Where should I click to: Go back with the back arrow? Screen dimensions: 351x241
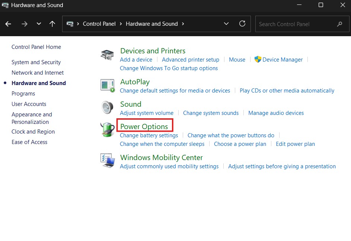(8, 24)
